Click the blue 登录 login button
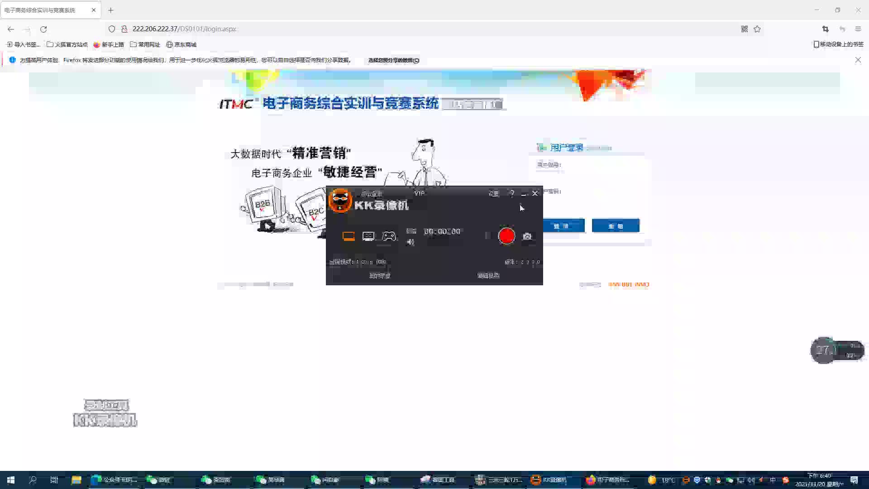The width and height of the screenshot is (869, 489). pos(563,225)
